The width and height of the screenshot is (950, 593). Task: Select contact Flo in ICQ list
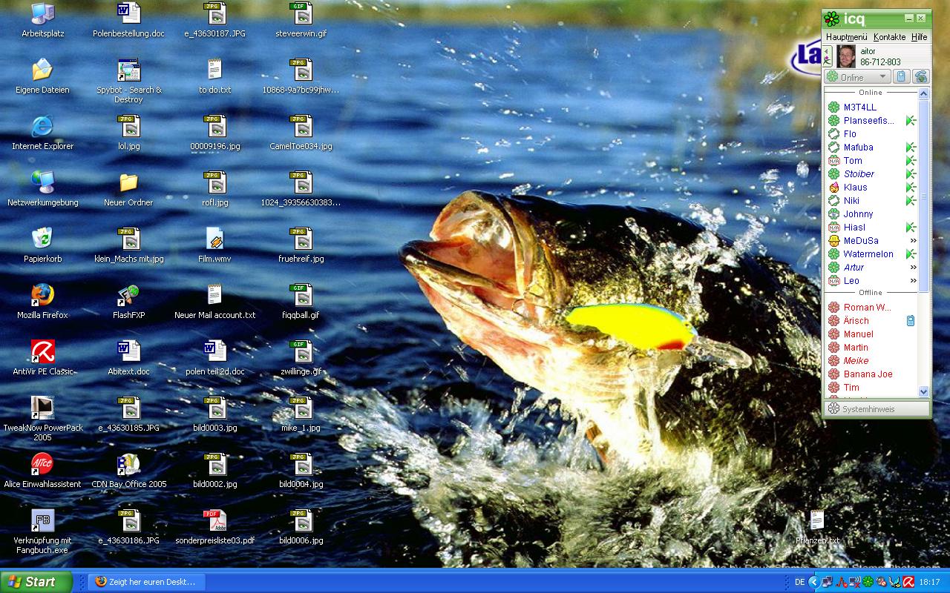click(850, 134)
